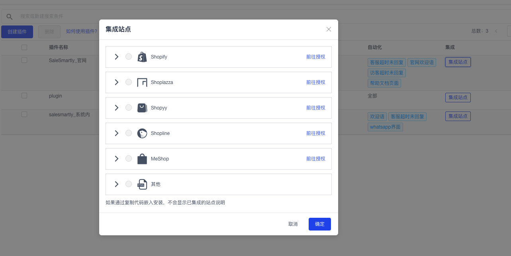This screenshot has height=256, width=511.
Task: Click the whatsapp界面 automation tag
Action: pos(386,127)
